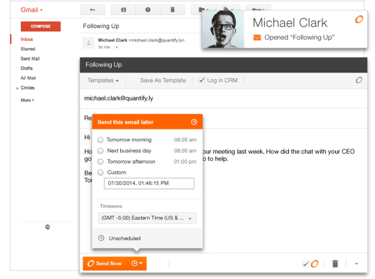Click the orange logo in notification popup
The image size is (375, 279).
(x=359, y=20)
